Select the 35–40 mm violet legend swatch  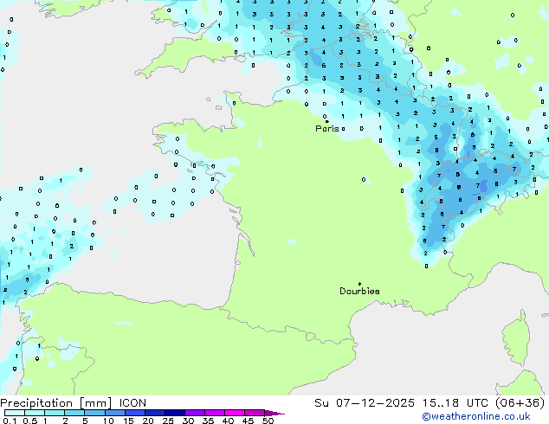[215, 413]
